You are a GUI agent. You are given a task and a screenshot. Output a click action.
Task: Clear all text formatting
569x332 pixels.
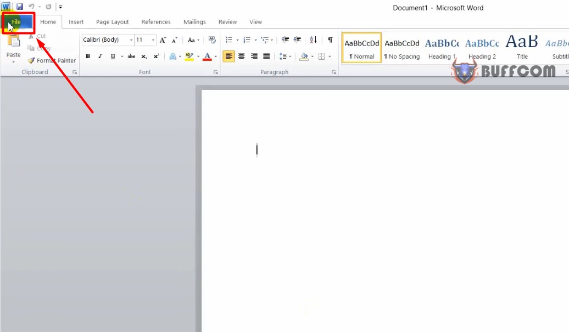coord(213,40)
